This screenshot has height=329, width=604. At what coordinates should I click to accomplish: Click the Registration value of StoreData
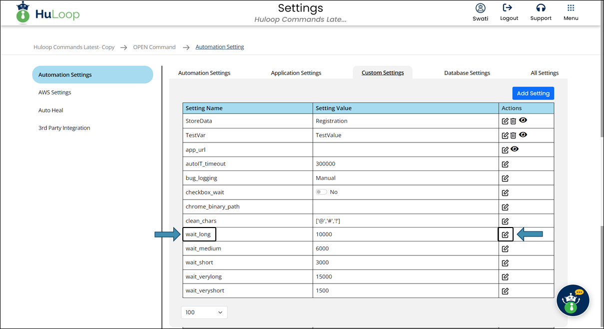pos(332,121)
